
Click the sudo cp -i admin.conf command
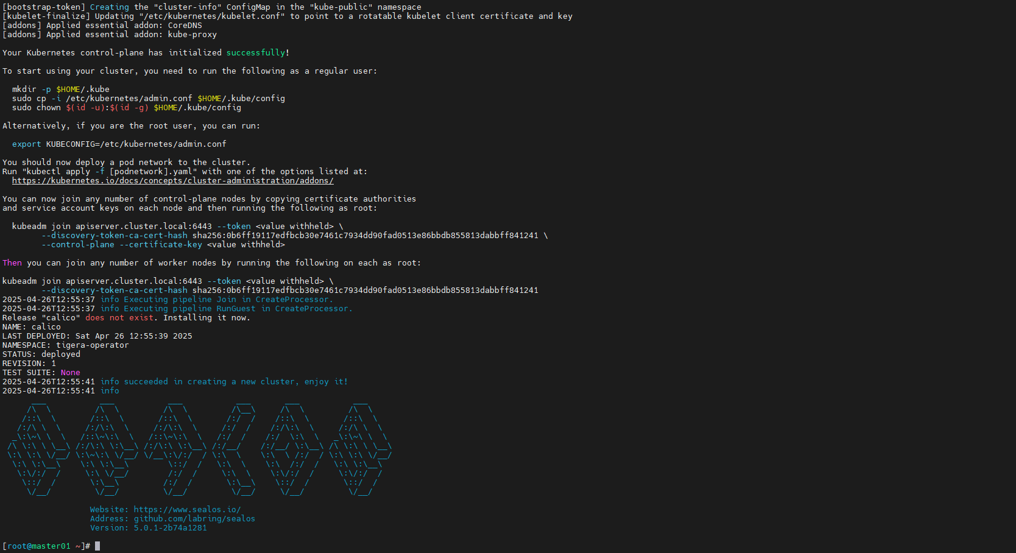[148, 99]
